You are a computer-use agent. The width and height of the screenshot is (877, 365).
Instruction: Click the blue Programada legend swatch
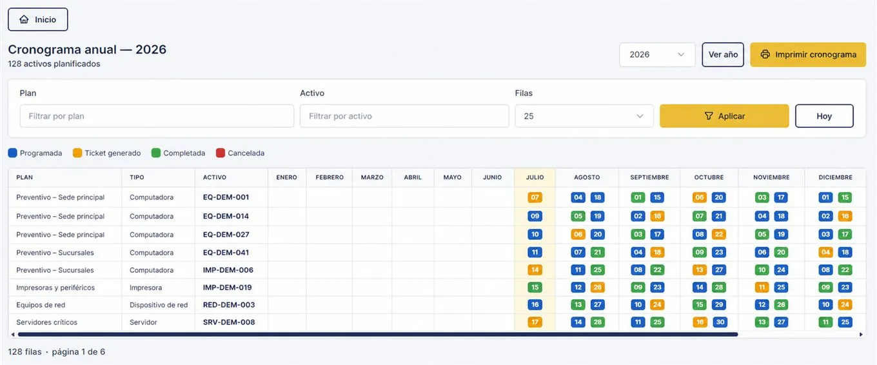[13, 153]
